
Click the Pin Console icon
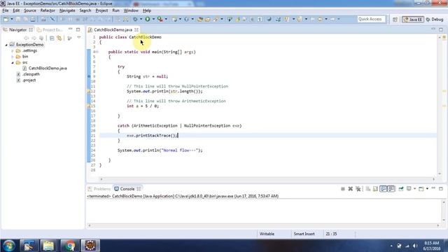401,188
